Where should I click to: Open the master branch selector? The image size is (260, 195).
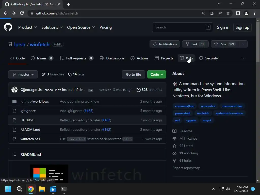pos(23,74)
